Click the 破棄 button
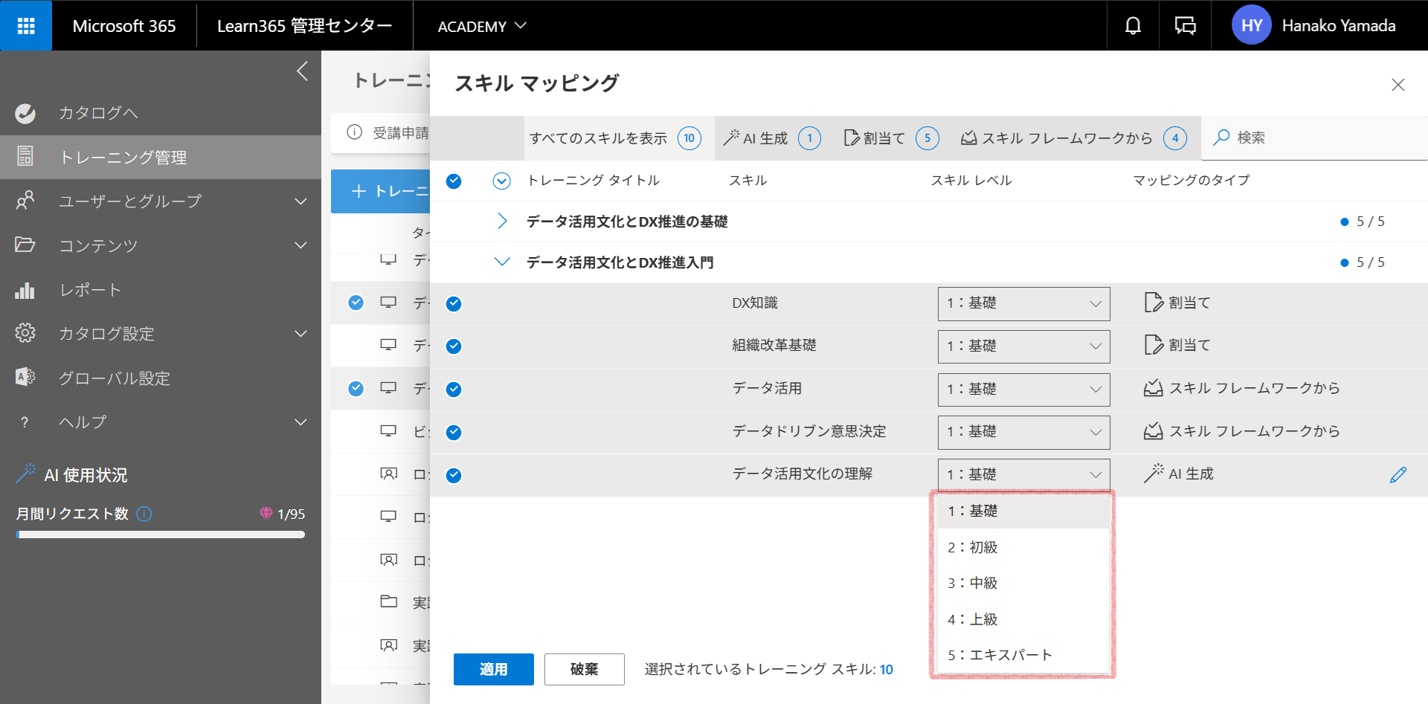This screenshot has width=1428, height=704. tap(585, 669)
